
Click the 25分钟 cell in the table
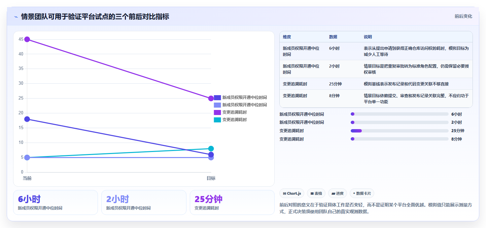point(336,84)
